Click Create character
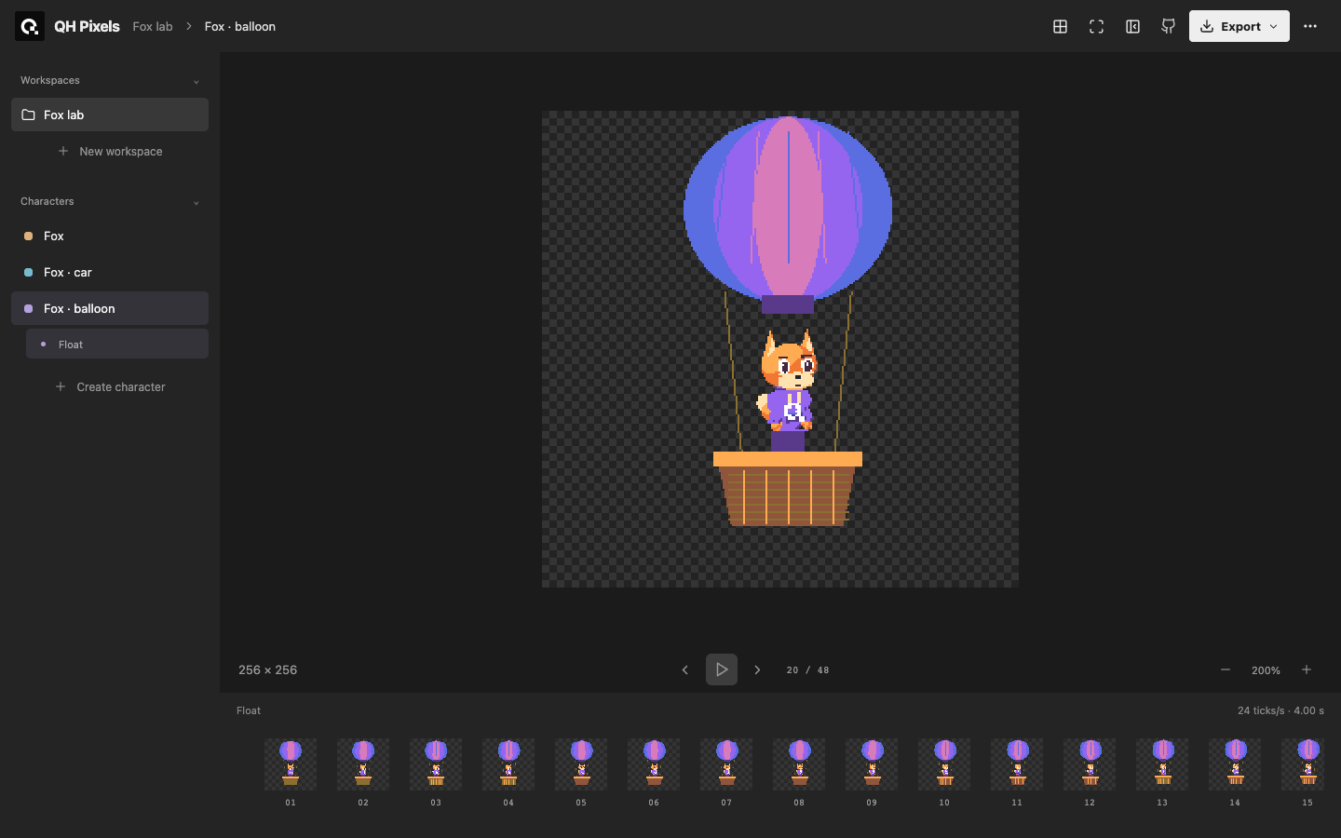This screenshot has width=1341, height=838. click(x=110, y=386)
